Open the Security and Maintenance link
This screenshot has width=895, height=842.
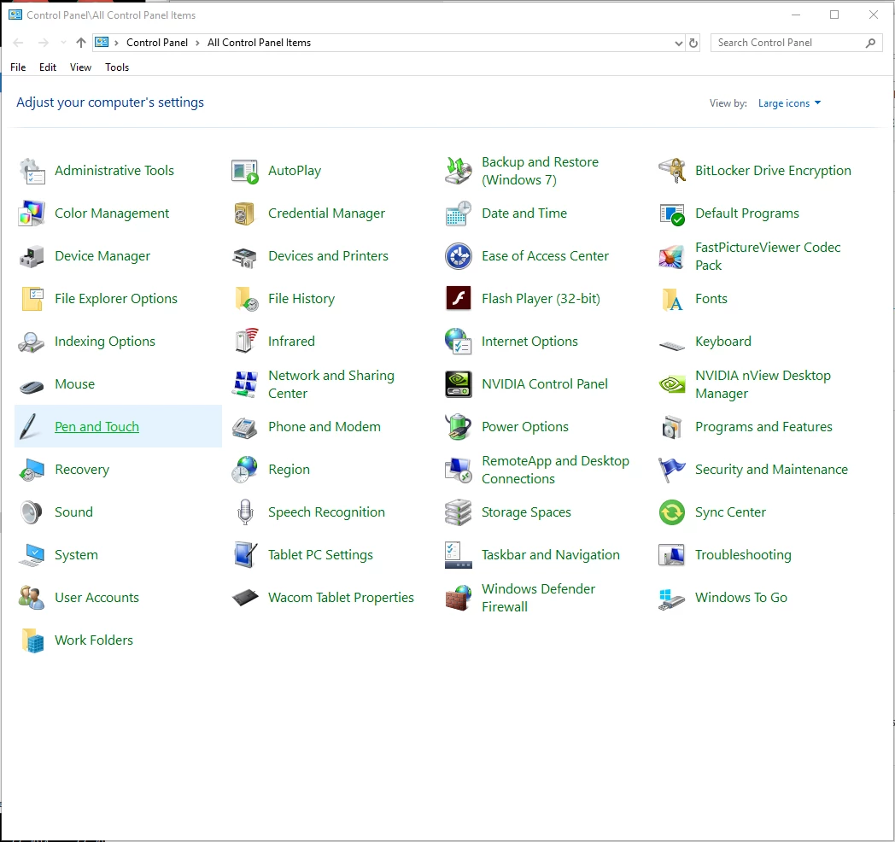[772, 470]
